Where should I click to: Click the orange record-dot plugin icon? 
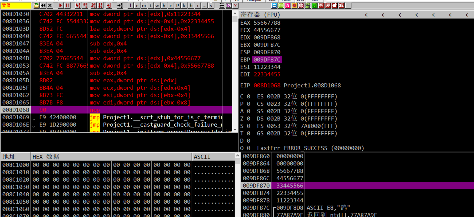(295, 5)
